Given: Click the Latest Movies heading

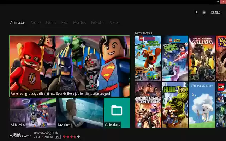Looking at the screenshot, I should point(143,33).
